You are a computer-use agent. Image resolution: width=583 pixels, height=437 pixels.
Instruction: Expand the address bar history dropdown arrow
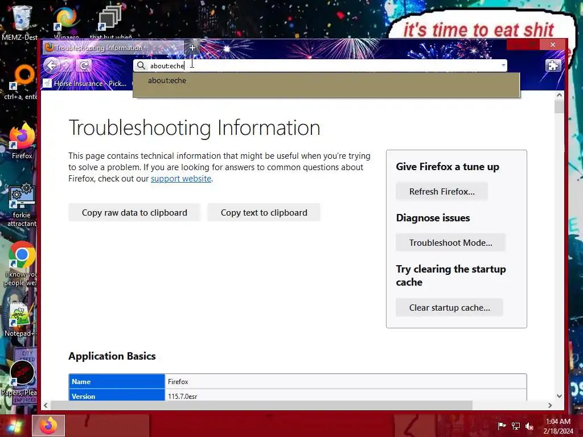coord(503,65)
